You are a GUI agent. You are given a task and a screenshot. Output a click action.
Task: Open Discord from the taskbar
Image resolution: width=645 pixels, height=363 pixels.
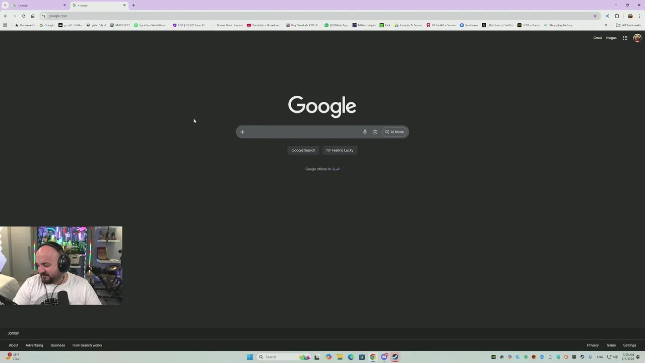[384, 357]
